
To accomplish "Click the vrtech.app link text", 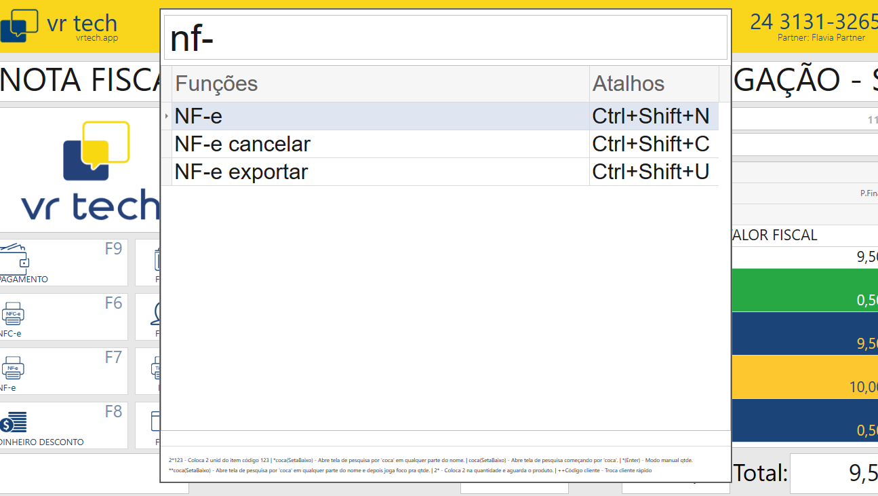I will click(97, 38).
